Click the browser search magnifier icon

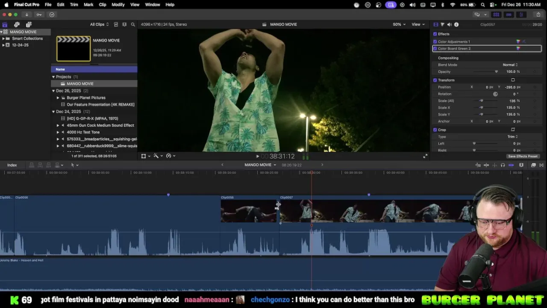pos(133,24)
